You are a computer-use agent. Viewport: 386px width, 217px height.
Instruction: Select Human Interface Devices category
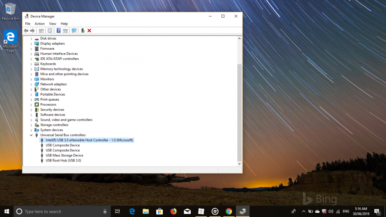pyautogui.click(x=59, y=54)
